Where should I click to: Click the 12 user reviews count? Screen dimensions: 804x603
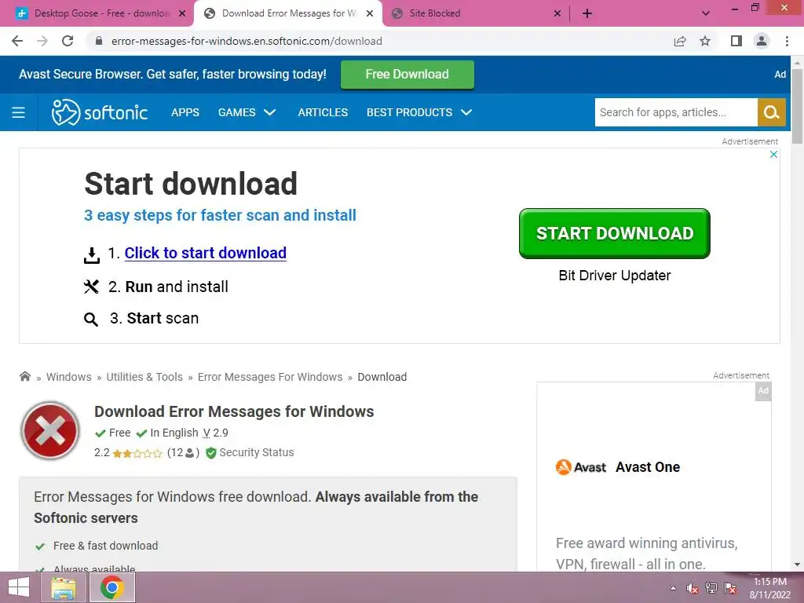click(183, 453)
